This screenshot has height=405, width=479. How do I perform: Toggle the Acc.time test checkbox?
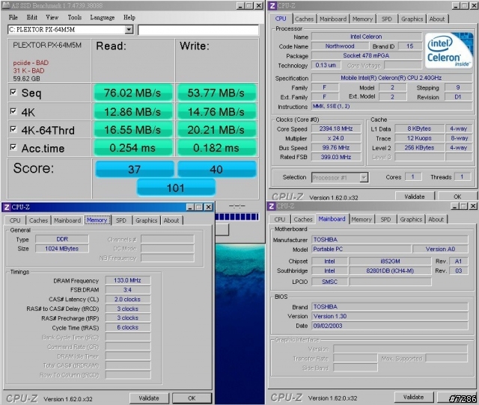pyautogui.click(x=13, y=147)
